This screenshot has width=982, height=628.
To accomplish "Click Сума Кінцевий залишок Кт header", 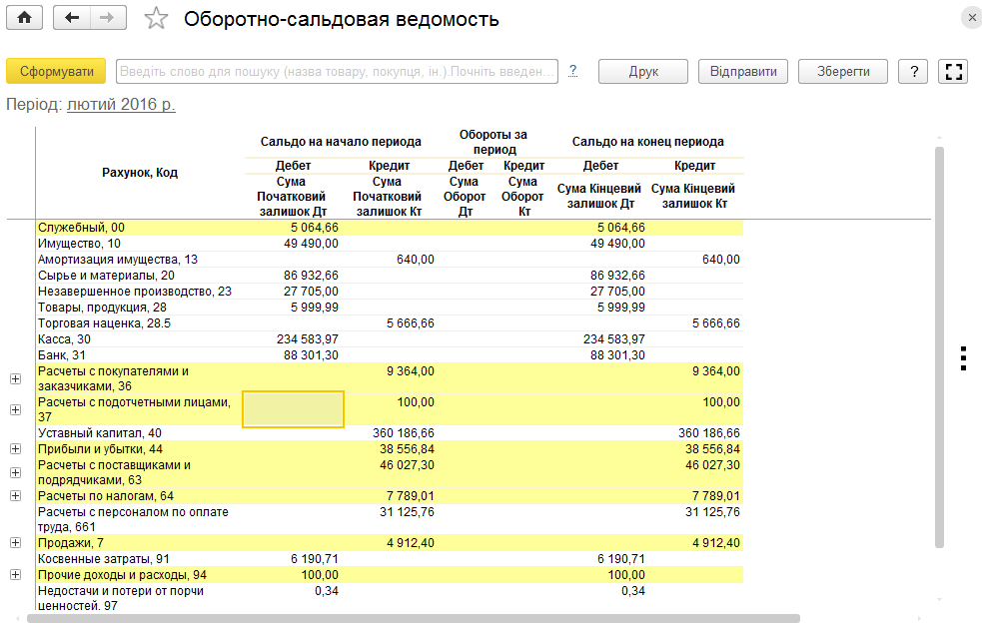I will point(693,196).
